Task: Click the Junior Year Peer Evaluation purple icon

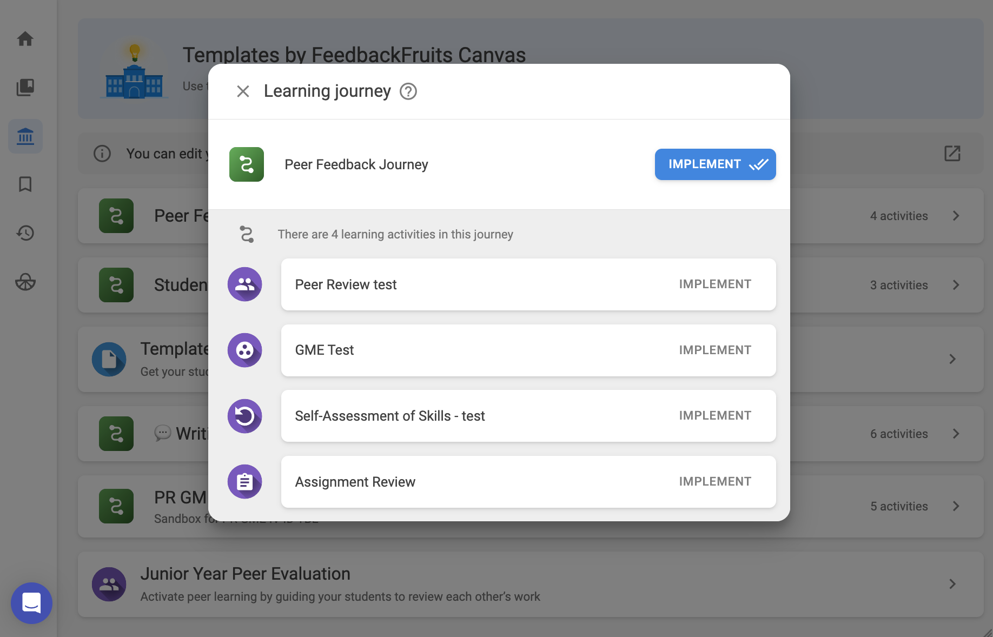Action: 109,584
